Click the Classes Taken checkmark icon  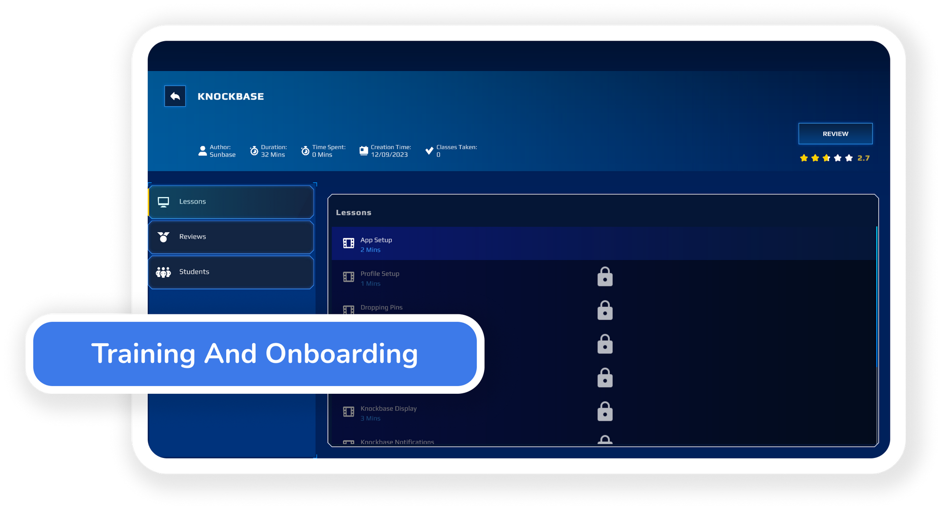point(429,151)
